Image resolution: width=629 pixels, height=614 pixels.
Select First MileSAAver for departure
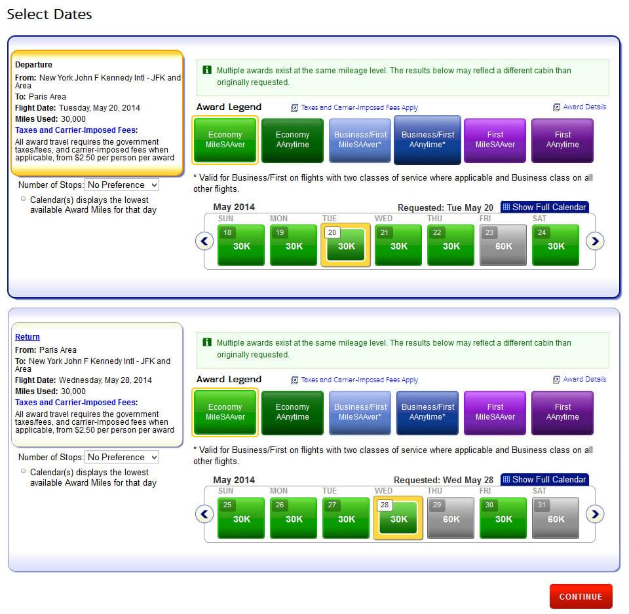coord(495,140)
